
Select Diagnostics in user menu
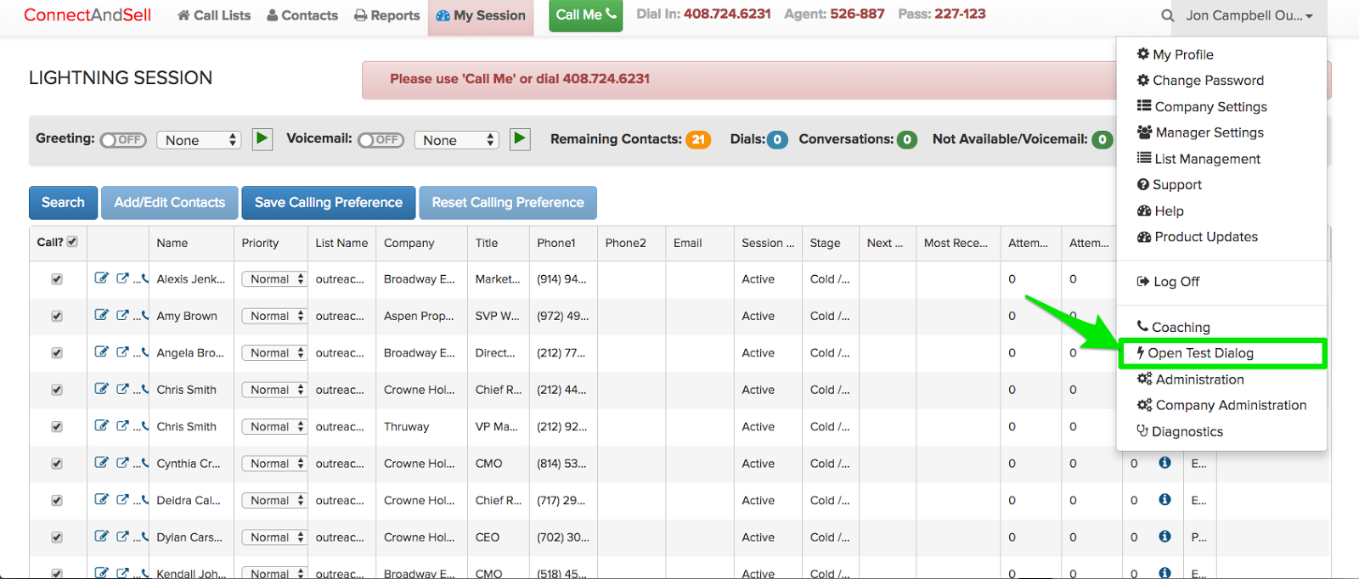coord(1180,431)
